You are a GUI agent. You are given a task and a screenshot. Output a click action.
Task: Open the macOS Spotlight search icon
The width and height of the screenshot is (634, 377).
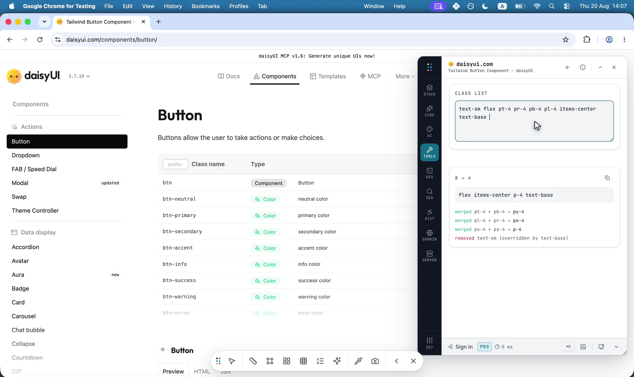pyautogui.click(x=551, y=6)
